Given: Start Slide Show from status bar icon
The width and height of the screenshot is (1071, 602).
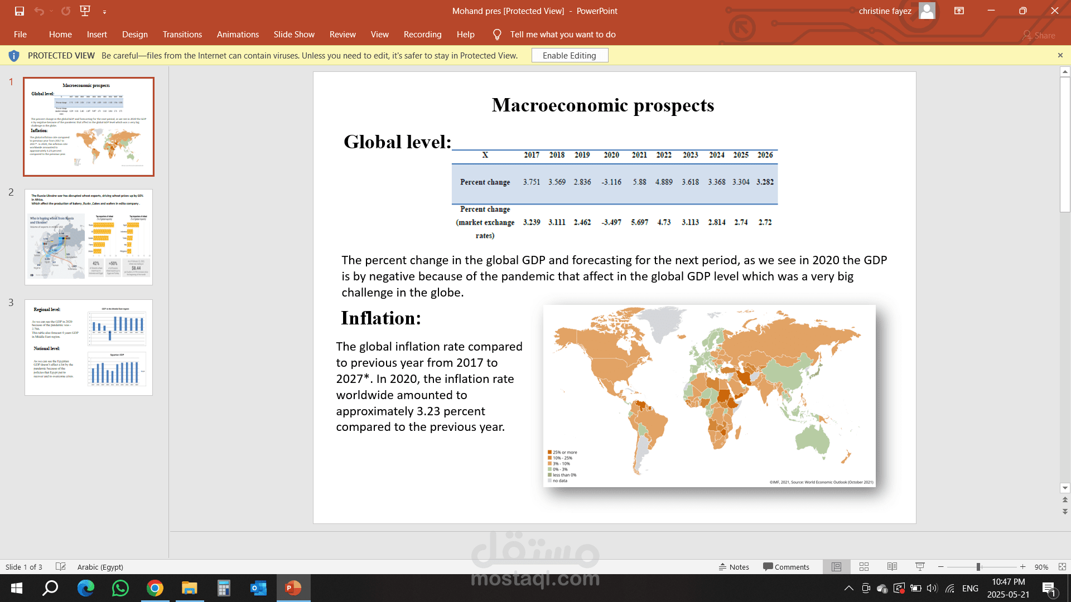Looking at the screenshot, I should click(920, 567).
